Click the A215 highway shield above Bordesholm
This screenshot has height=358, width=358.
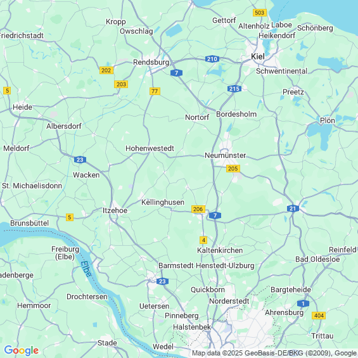pyautogui.click(x=234, y=89)
